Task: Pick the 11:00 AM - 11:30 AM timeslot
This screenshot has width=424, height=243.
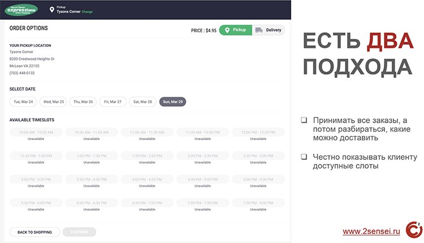Action: coord(147,132)
